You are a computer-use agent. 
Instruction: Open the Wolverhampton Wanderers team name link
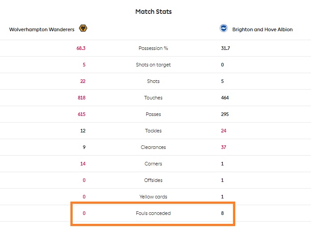(x=41, y=29)
